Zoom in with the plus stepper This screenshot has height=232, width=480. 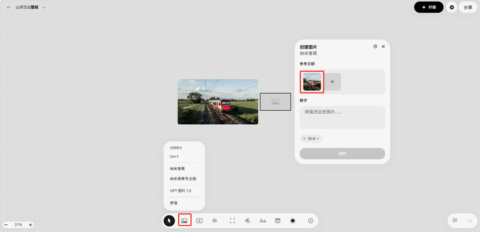tap(30, 225)
